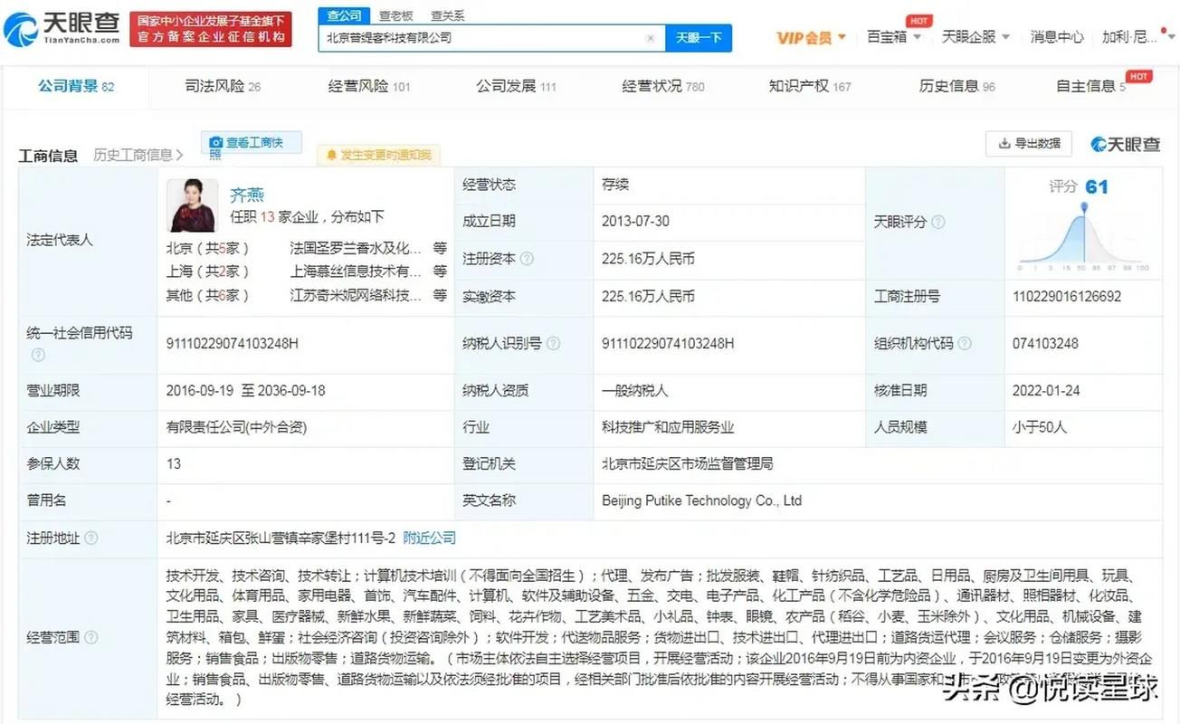The image size is (1180, 724).
Task: Click the score value 61
Action: click(1097, 186)
